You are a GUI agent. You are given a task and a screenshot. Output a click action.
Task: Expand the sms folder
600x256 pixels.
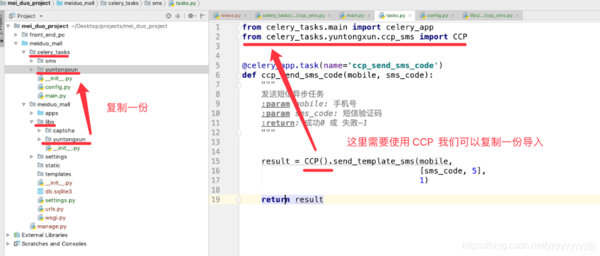click(31, 61)
